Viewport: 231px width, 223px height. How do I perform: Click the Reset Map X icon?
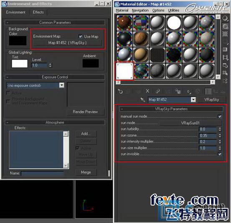(147, 91)
